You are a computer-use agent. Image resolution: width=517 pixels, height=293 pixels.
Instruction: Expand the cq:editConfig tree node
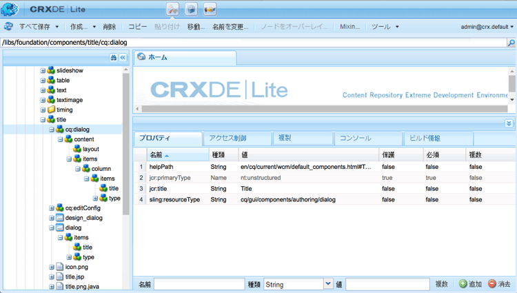[x=52, y=208]
